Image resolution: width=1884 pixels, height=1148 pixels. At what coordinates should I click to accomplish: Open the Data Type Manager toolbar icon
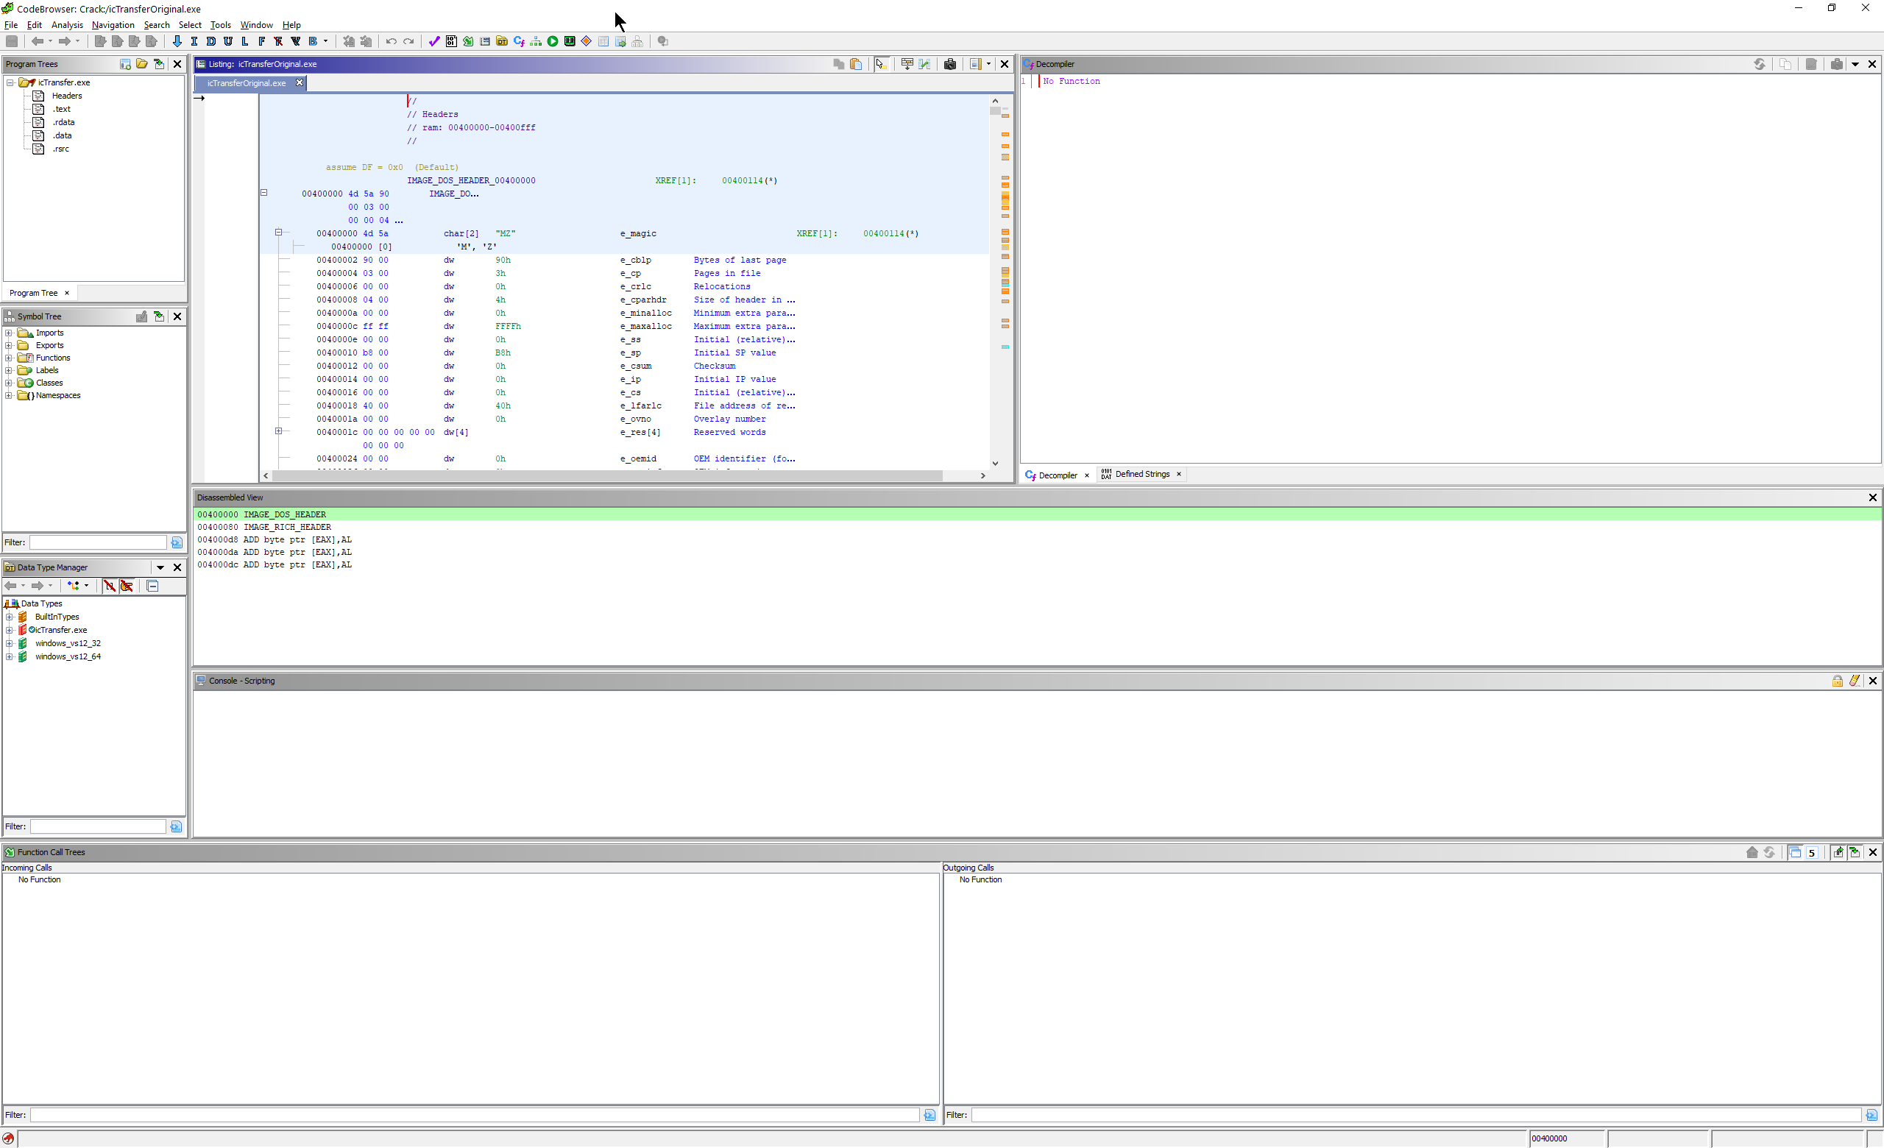(x=502, y=42)
